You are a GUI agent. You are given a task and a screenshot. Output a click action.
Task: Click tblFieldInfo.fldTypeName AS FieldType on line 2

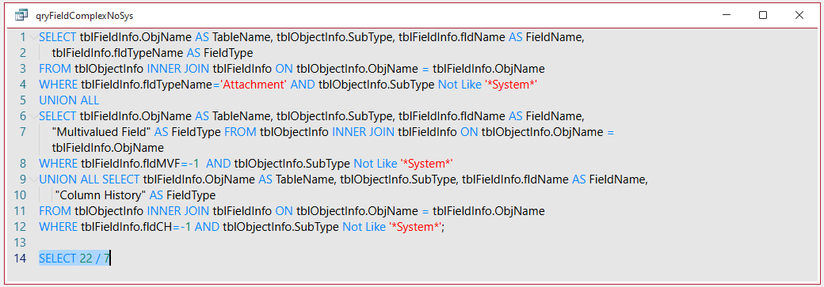pyautogui.click(x=153, y=53)
